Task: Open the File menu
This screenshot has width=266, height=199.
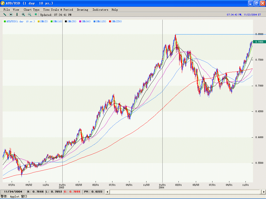Action: [x=6, y=10]
